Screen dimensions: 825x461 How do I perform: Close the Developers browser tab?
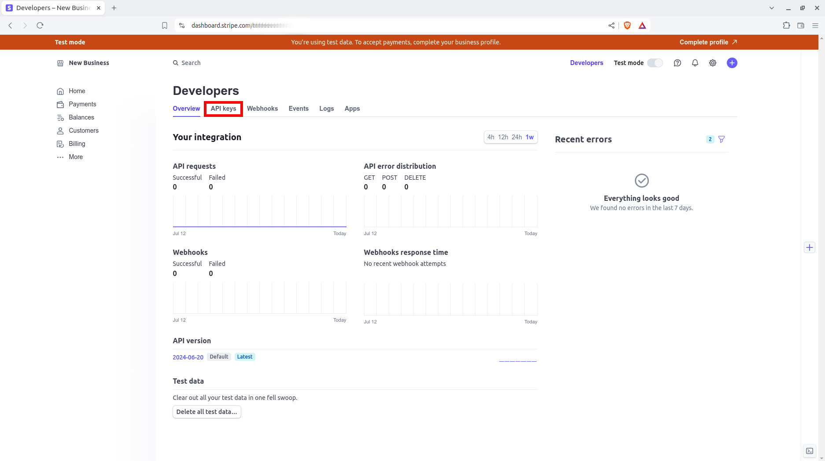coord(99,8)
